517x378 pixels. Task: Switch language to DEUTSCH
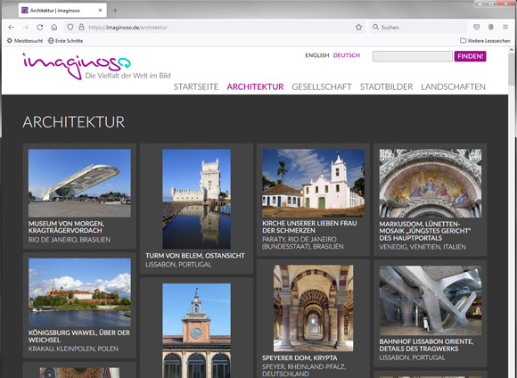pos(347,55)
